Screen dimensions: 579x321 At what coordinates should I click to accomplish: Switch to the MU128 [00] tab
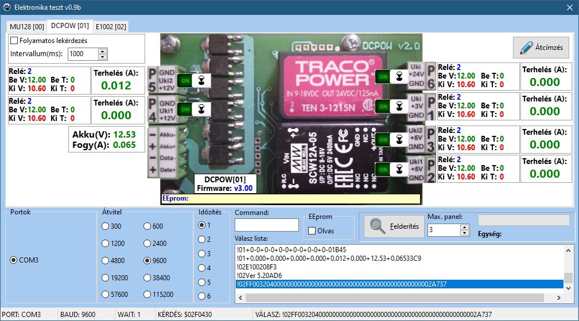pyautogui.click(x=27, y=26)
